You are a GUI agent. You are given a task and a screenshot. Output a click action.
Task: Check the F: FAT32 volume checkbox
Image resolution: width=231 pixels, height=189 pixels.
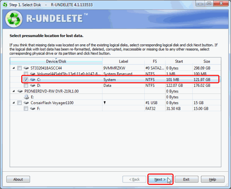coord(26,108)
